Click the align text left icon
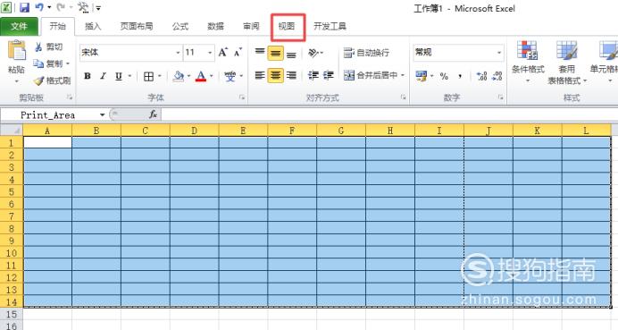 (260, 75)
